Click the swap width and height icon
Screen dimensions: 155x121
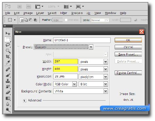136,20
